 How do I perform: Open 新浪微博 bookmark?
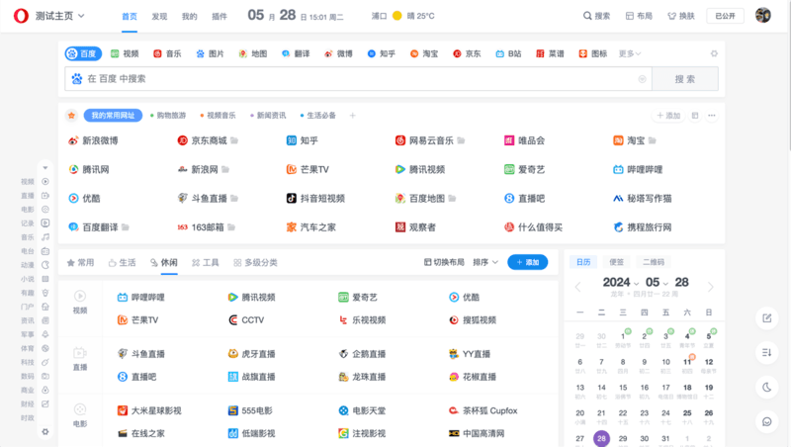coord(93,140)
